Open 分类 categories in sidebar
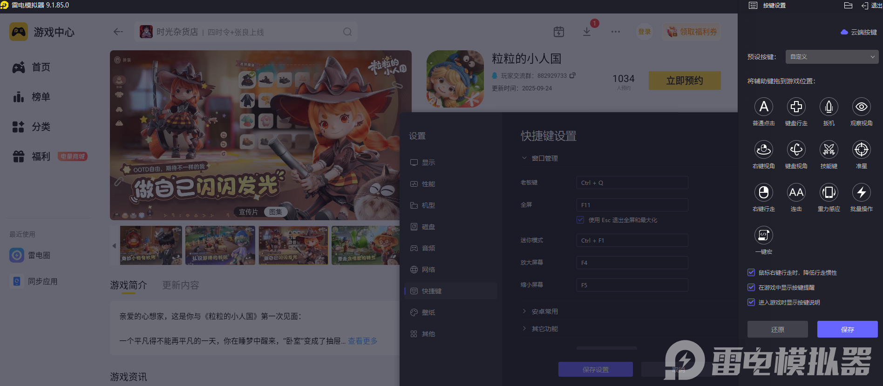The image size is (883, 386). pyautogui.click(x=32, y=127)
